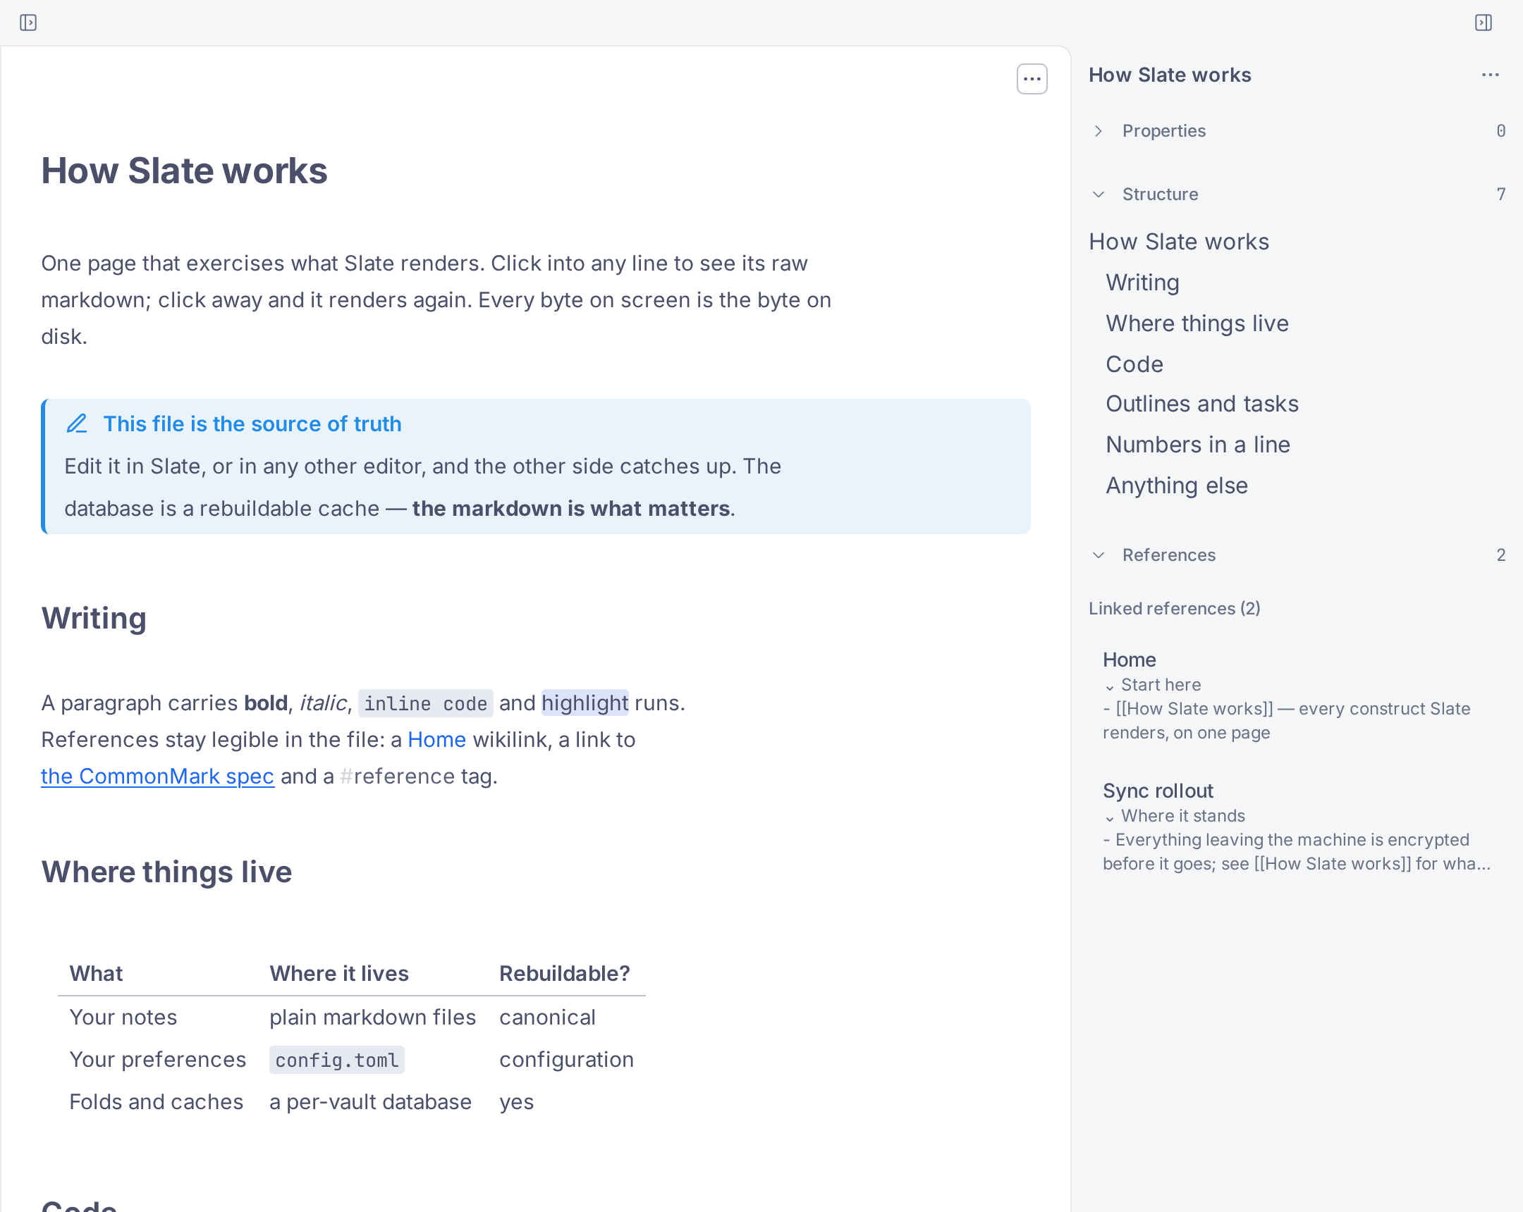
Task: Jump to 'How Slate works' in the outline
Action: coord(1178,242)
